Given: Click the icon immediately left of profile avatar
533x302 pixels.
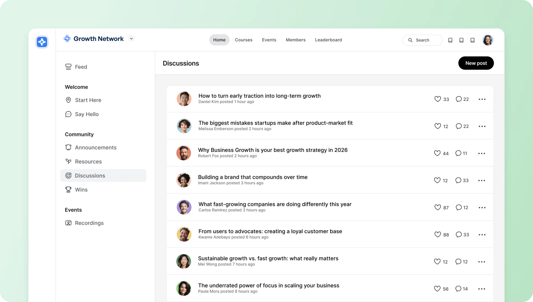Looking at the screenshot, I should pos(473,40).
